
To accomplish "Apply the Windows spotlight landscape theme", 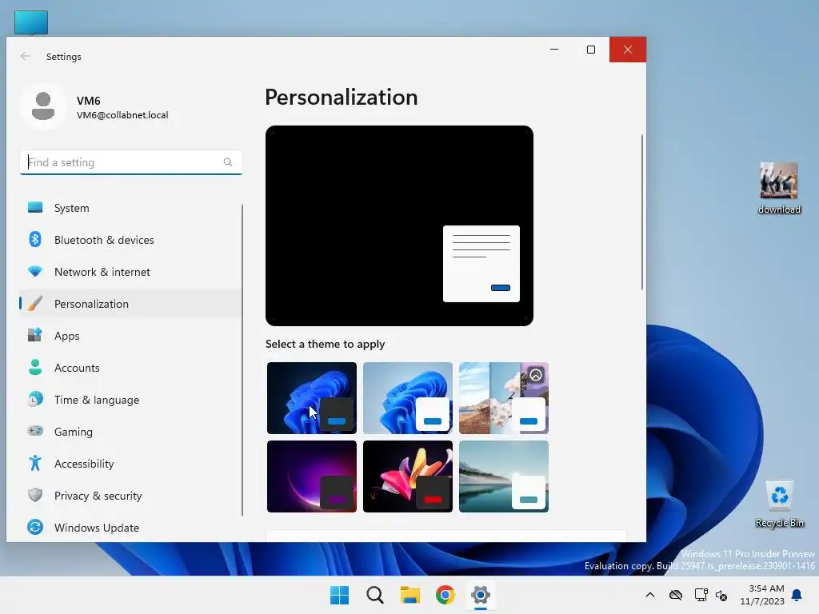I will coord(504,398).
